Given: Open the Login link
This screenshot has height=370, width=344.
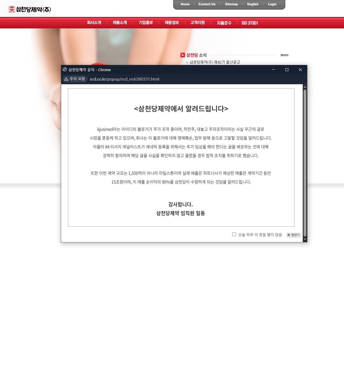Looking at the screenshot, I should click(x=272, y=4).
